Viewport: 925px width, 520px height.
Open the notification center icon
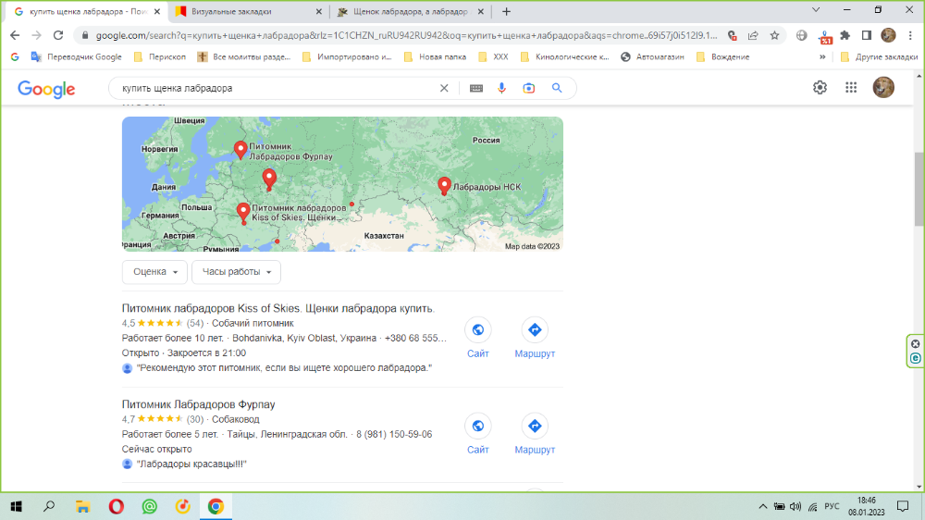903,506
